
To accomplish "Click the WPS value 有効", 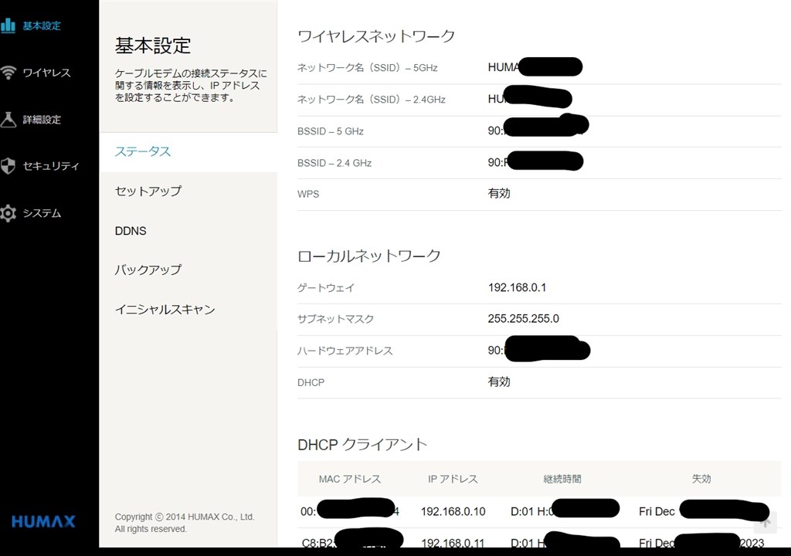I will click(499, 193).
